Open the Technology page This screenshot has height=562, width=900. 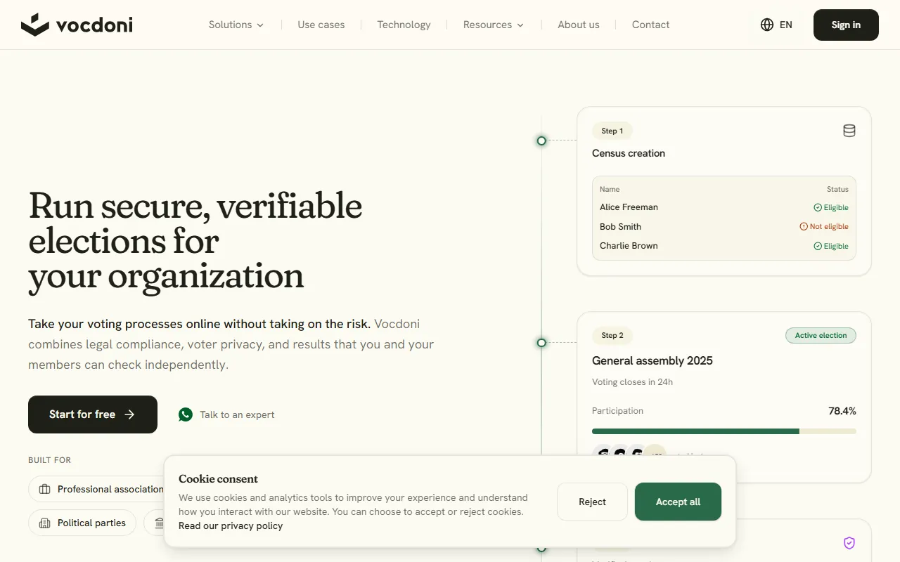pos(404,25)
